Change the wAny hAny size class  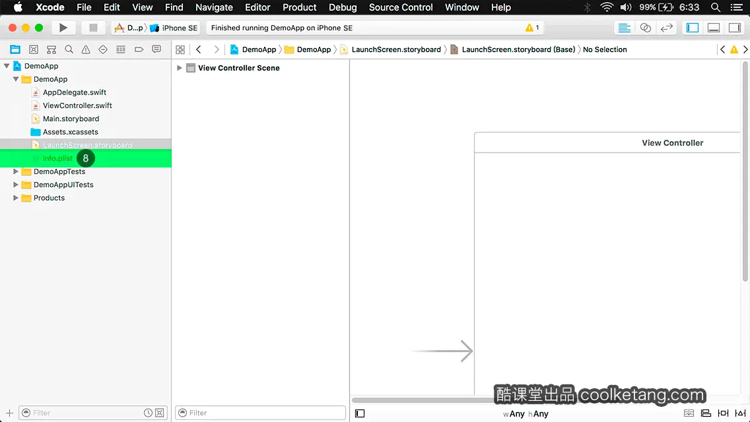[x=526, y=414]
